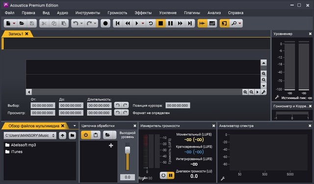
Task: Zoom in vertically on the waveform
Action: [x=263, y=74]
